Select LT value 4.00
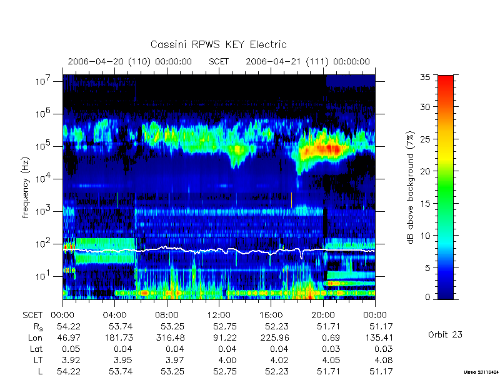Image resolution: width=500 pixels, height=375 pixels. 227,360
